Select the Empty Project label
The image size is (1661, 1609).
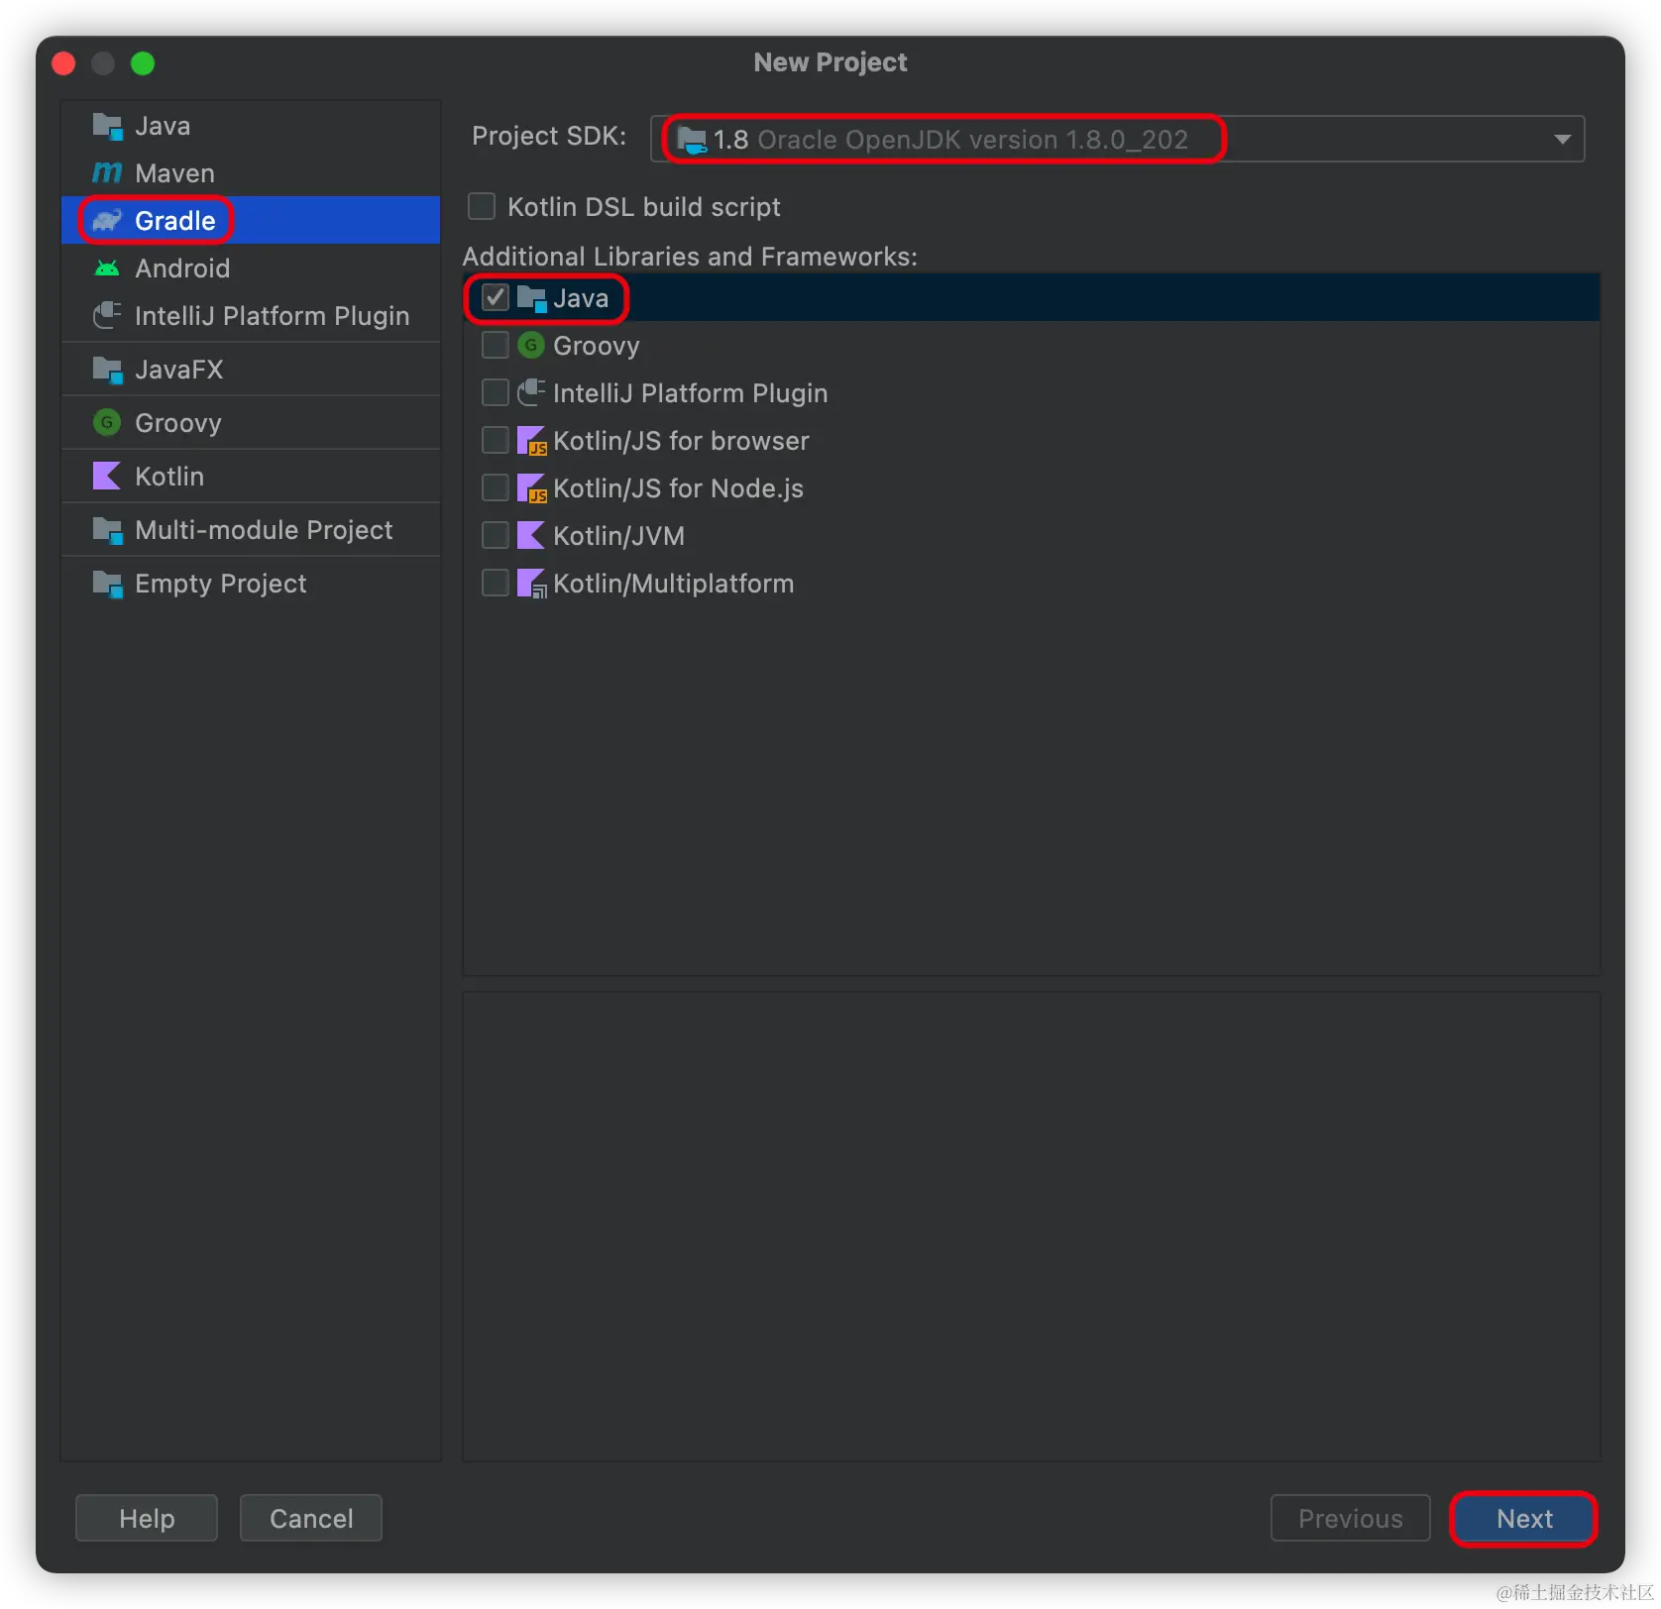[221, 584]
